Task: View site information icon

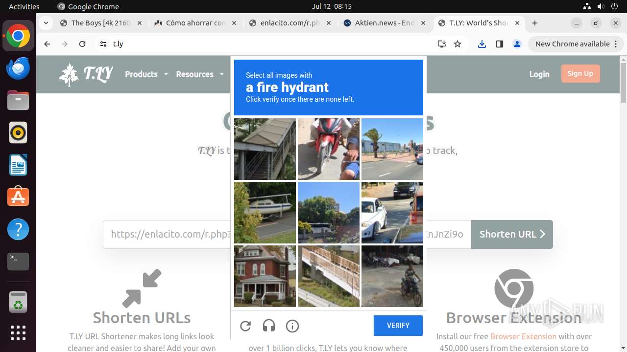Action: (x=103, y=44)
